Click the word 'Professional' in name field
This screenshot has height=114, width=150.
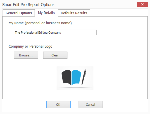click(x=29, y=32)
